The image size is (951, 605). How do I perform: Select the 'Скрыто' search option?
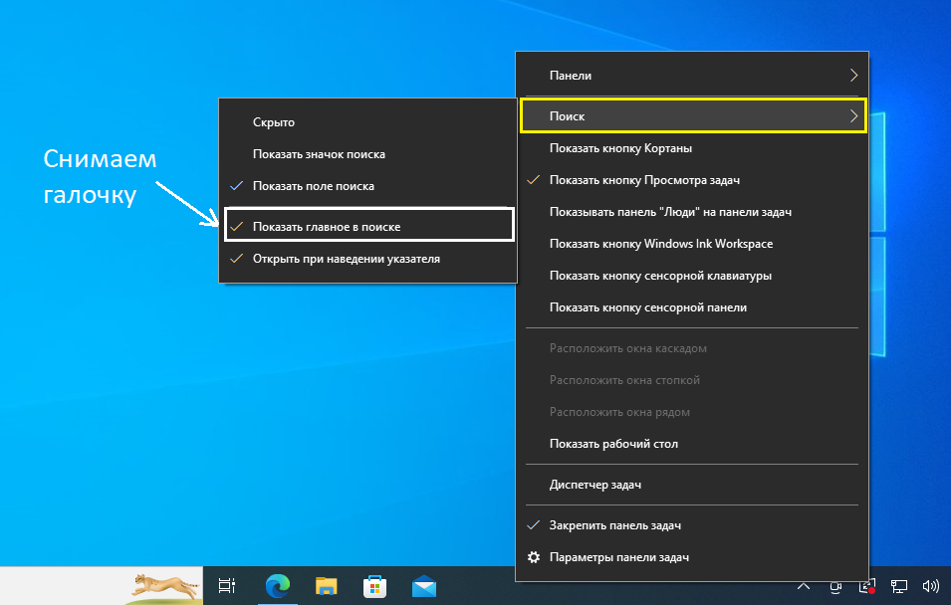[x=368, y=121]
